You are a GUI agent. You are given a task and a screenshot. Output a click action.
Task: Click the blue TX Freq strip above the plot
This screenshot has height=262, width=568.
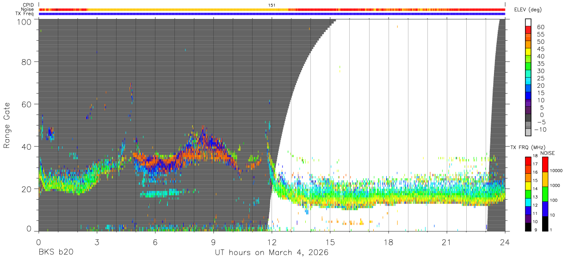coord(272,14)
